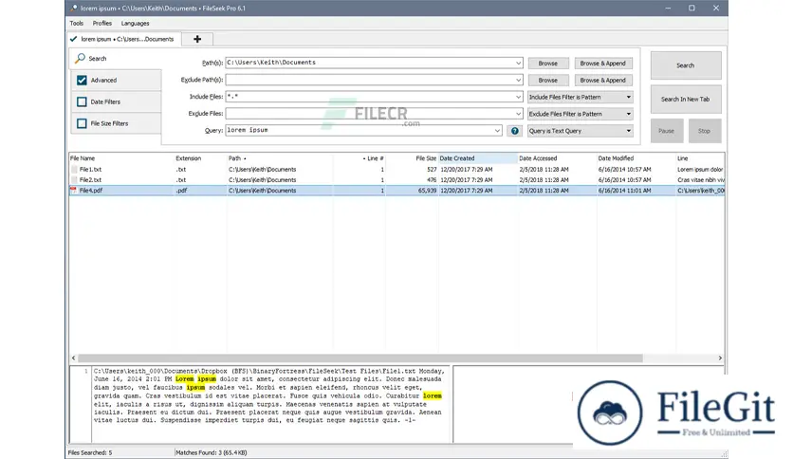Enable the Date Filters checkbox

point(82,101)
